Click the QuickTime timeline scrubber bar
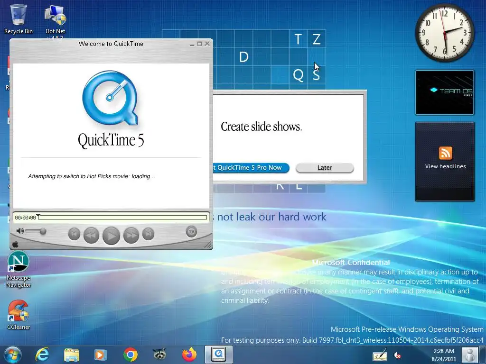486x364 pixels. coord(123,217)
